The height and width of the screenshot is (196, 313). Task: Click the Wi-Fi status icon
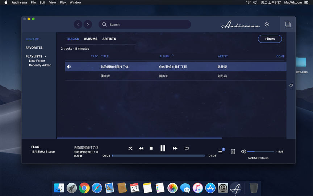[x=248, y=3]
